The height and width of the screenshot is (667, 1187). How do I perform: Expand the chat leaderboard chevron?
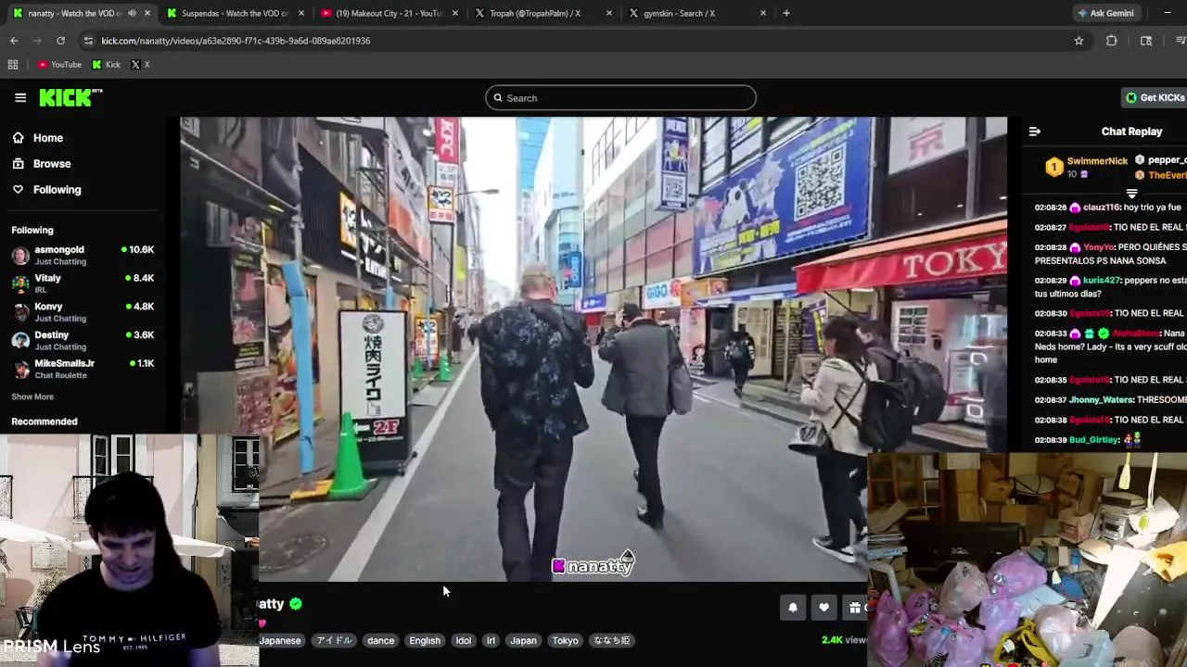tap(1131, 194)
